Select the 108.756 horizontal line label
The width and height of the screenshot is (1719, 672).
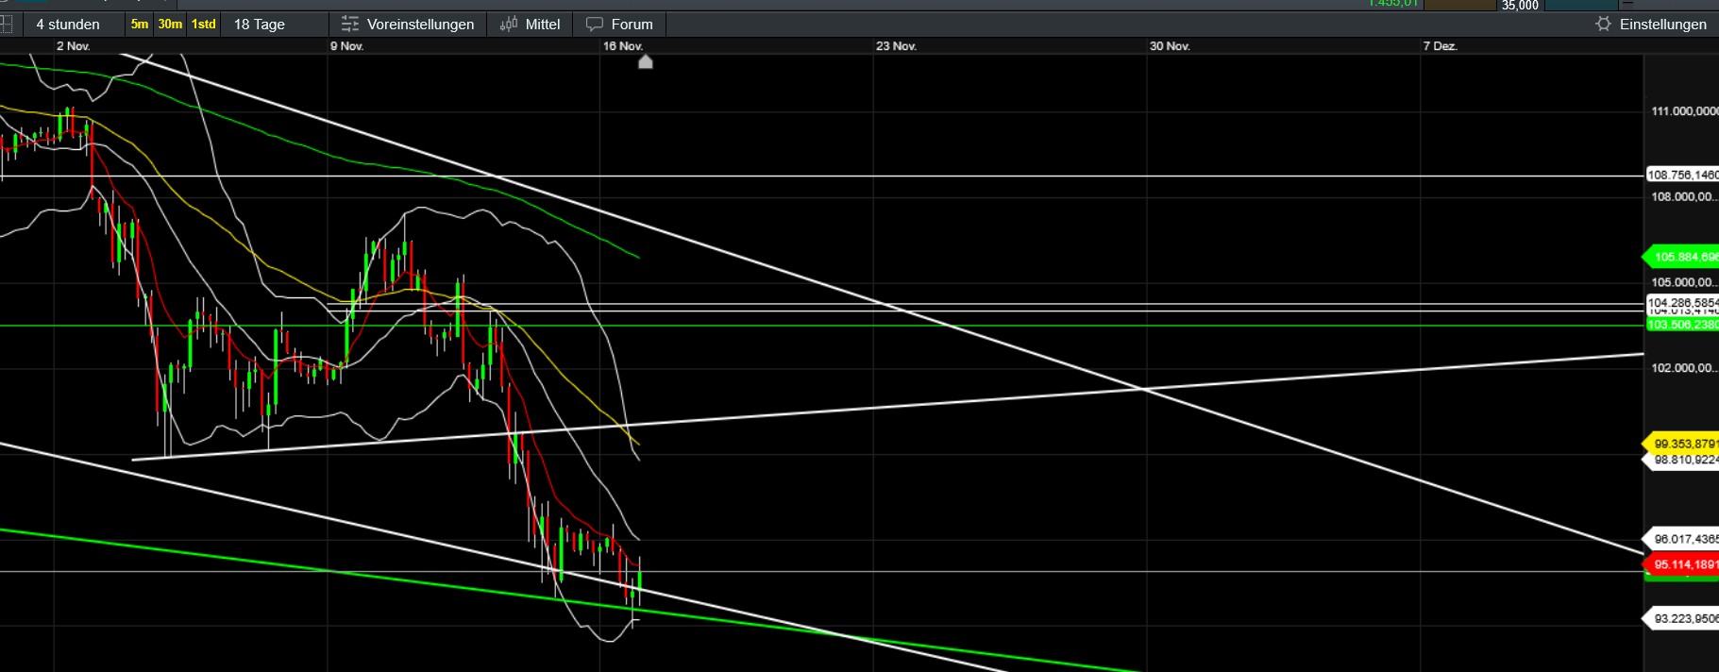point(1682,175)
